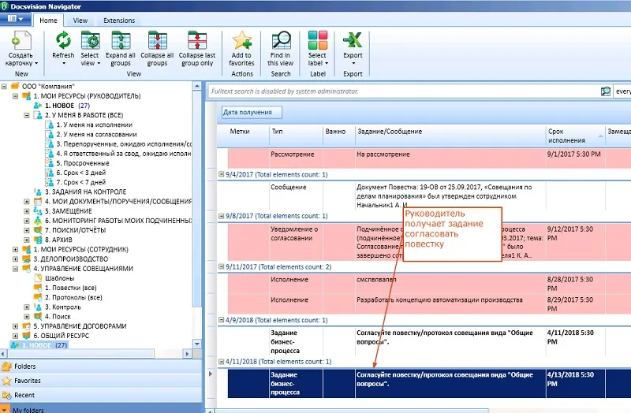The image size is (631, 413).
Task: Open Find in this view search
Action: [280, 42]
